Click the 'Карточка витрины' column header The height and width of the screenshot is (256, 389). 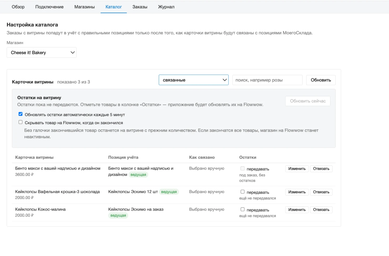pos(34,157)
